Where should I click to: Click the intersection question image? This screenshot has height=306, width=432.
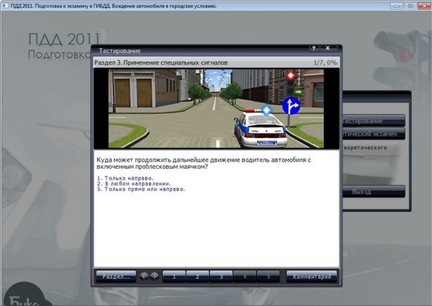216,109
